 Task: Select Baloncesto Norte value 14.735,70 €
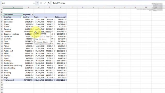40,22
